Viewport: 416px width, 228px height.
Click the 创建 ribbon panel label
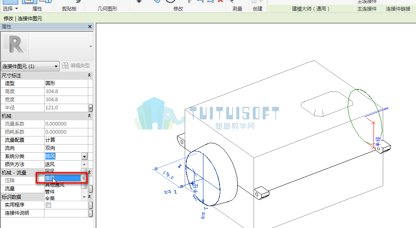coord(257,9)
